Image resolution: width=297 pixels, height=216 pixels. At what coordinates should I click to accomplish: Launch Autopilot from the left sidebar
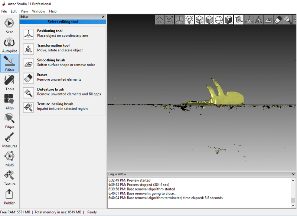point(9,45)
